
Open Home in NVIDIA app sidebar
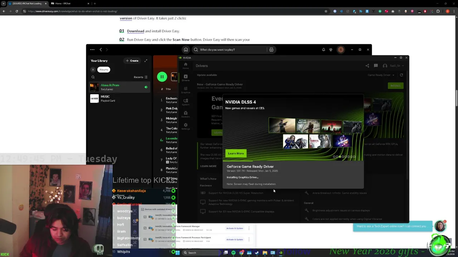pos(185,66)
